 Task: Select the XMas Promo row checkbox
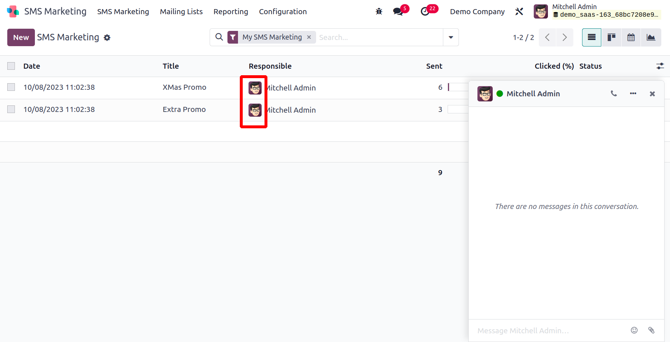11,87
